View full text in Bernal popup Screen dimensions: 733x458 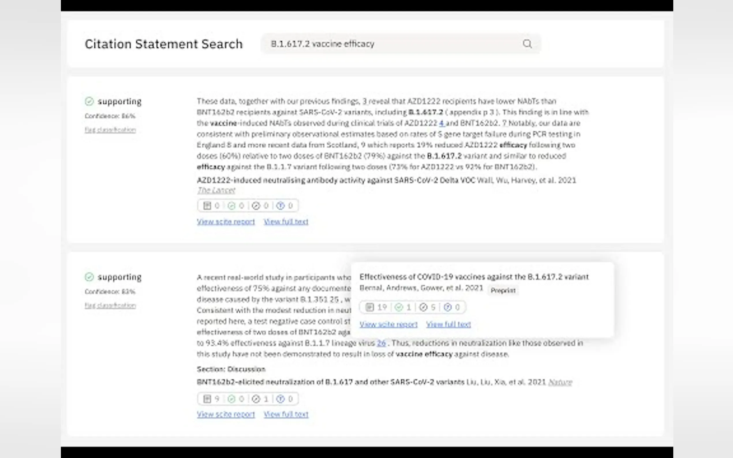point(448,324)
